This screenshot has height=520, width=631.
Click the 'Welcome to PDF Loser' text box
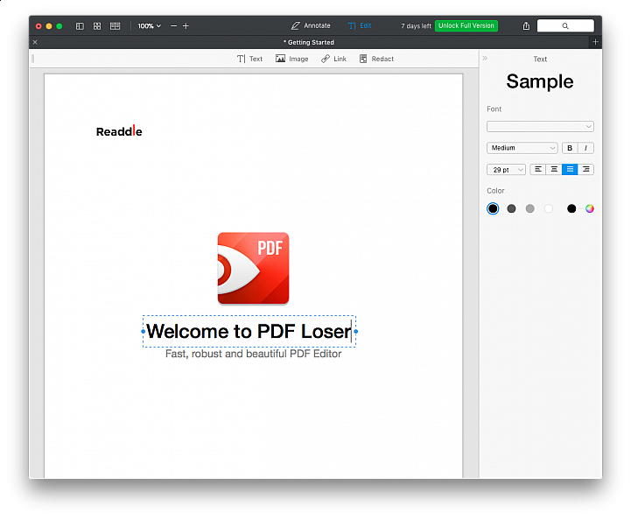click(249, 331)
